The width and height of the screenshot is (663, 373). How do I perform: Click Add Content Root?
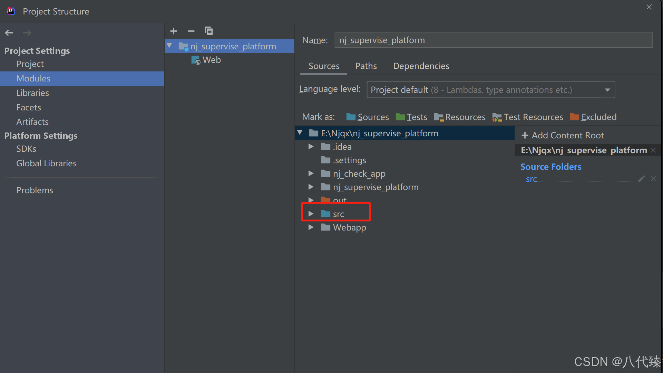click(563, 135)
